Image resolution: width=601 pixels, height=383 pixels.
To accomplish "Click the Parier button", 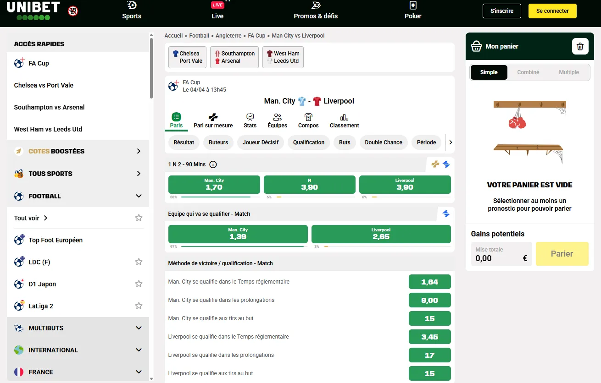I will (x=562, y=254).
